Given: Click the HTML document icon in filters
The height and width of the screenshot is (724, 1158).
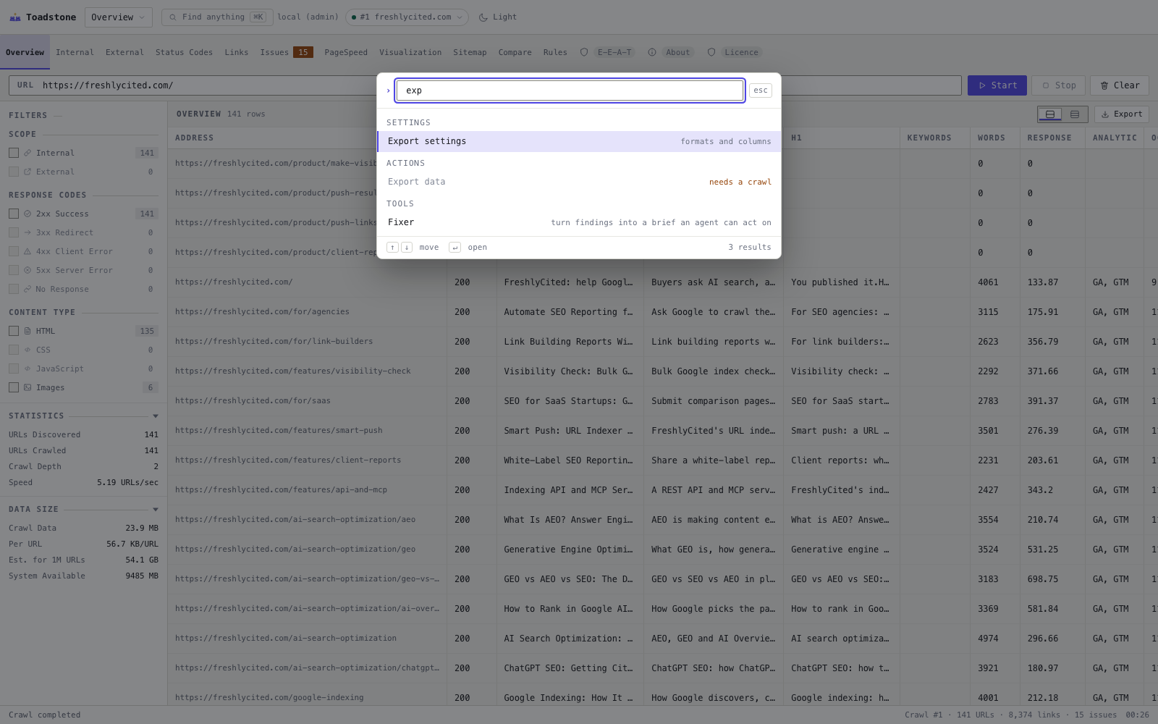Looking at the screenshot, I should click(x=28, y=331).
